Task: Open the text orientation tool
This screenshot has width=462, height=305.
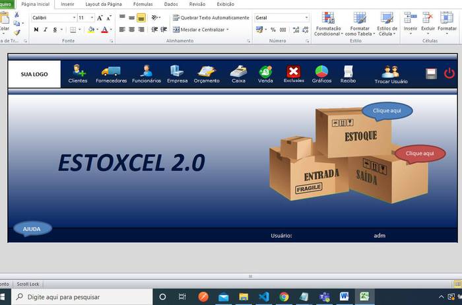Action: (x=155, y=18)
